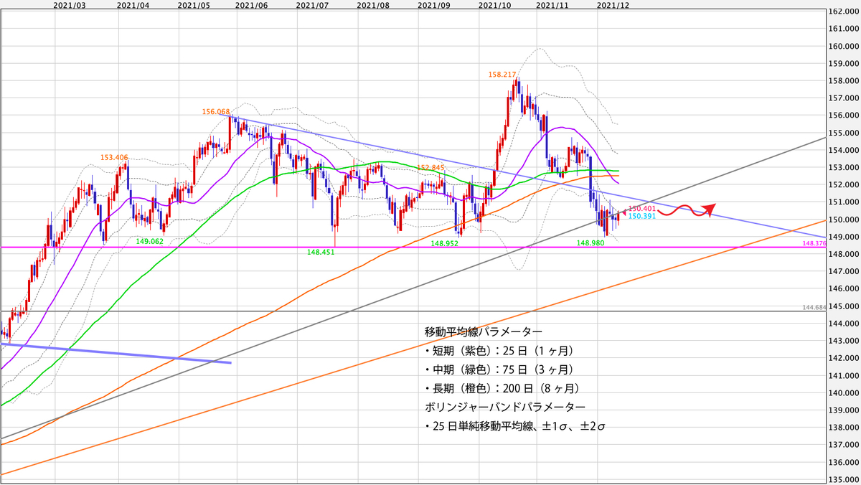Select the cyan 150.391 price label
861x485 pixels.
[x=641, y=215]
